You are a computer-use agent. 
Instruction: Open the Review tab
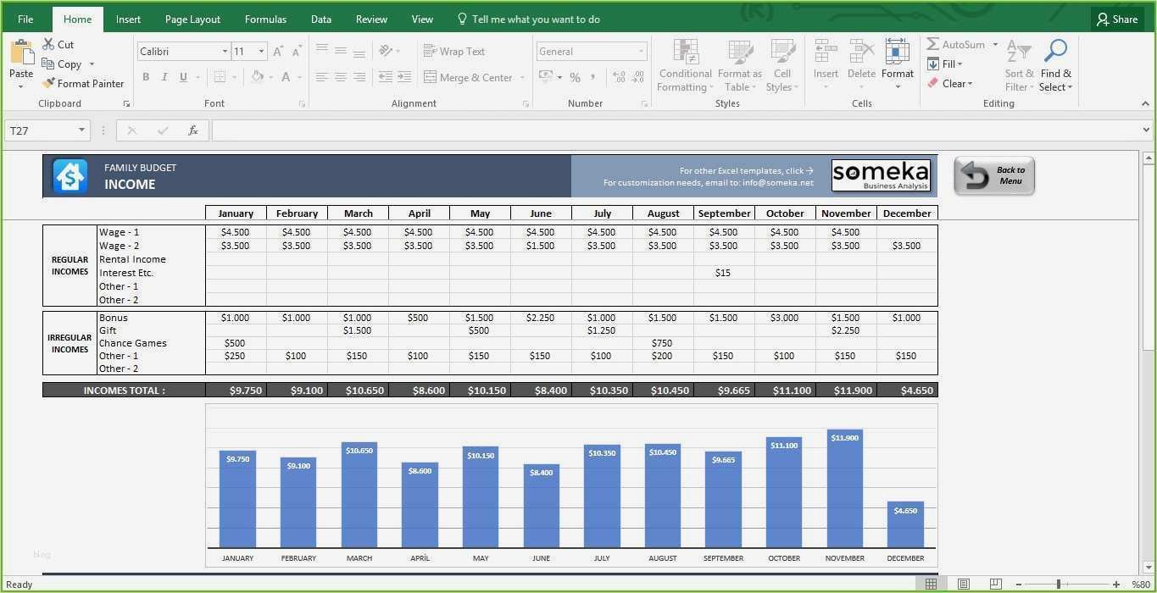coord(371,19)
